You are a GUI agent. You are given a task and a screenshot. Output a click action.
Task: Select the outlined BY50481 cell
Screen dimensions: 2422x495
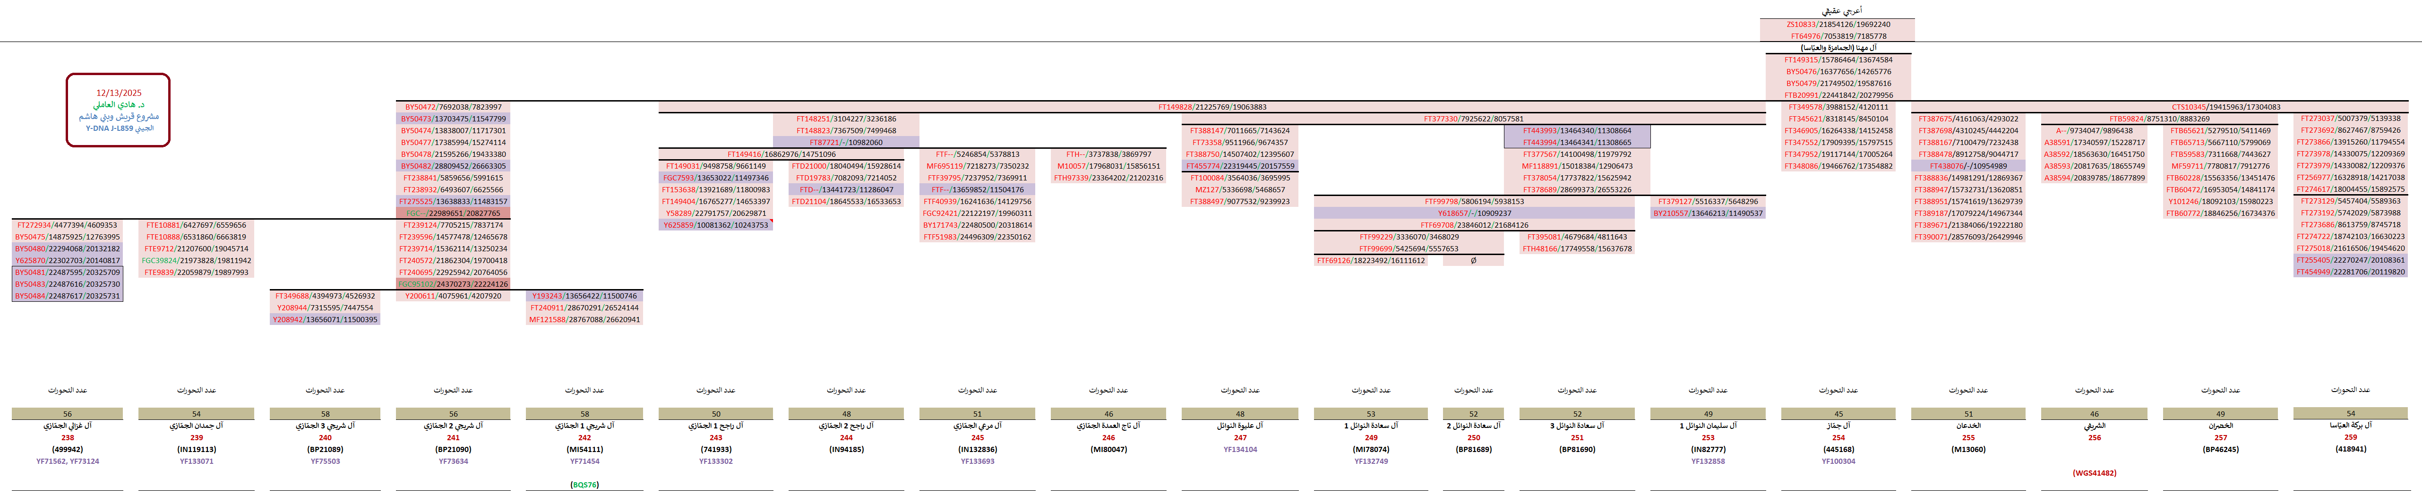68,273
